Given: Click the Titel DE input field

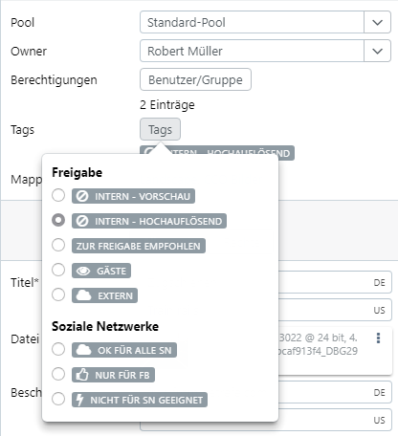Looking at the screenshot, I should [335, 282].
